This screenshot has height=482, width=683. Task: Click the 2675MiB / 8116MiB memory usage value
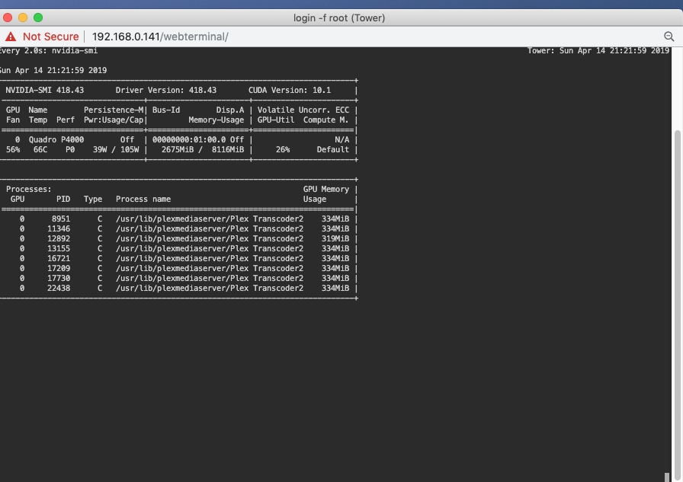point(203,150)
